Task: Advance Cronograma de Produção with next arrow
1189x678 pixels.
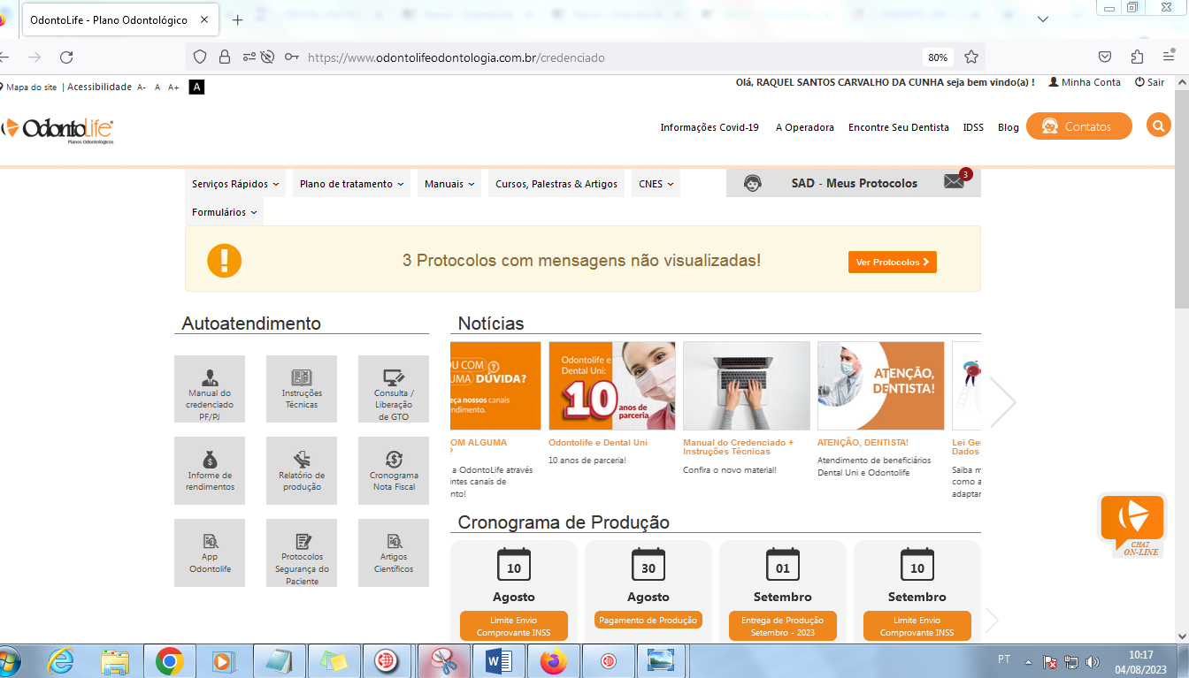Action: (x=992, y=621)
